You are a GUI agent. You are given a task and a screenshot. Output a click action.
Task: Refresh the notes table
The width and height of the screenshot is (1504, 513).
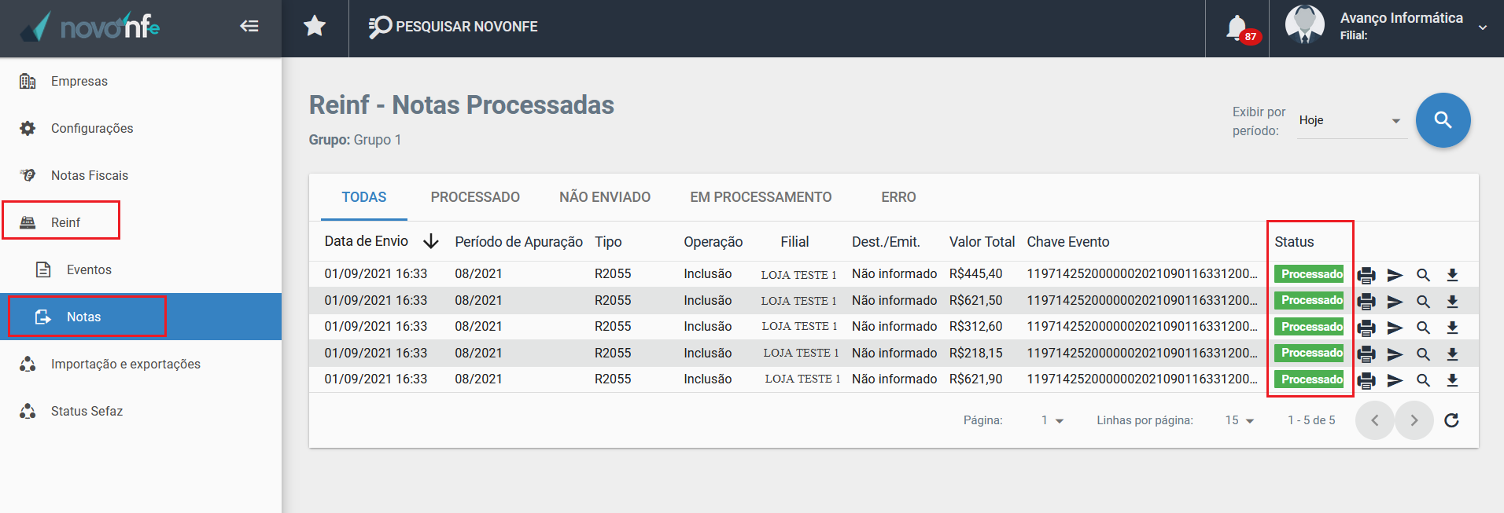click(1451, 420)
